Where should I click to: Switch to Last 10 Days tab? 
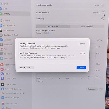coord(87,26)
